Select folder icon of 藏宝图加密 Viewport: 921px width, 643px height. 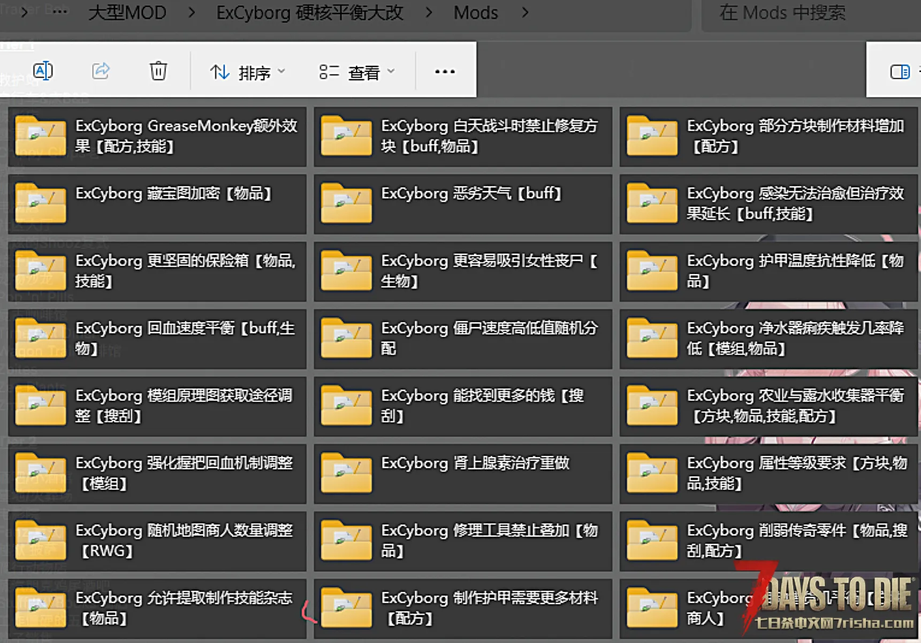(x=41, y=203)
